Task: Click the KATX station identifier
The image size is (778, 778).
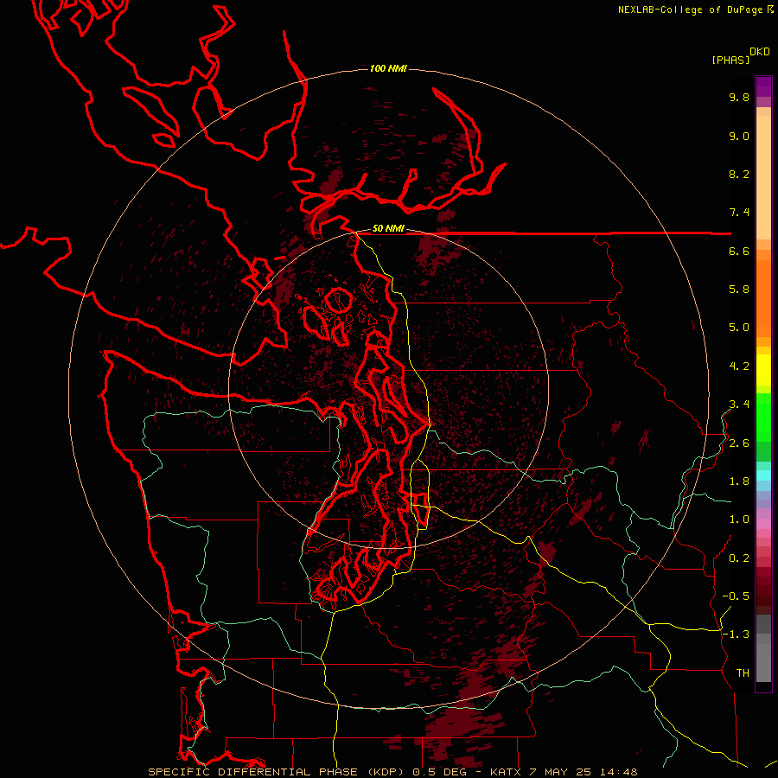Action: (506, 772)
